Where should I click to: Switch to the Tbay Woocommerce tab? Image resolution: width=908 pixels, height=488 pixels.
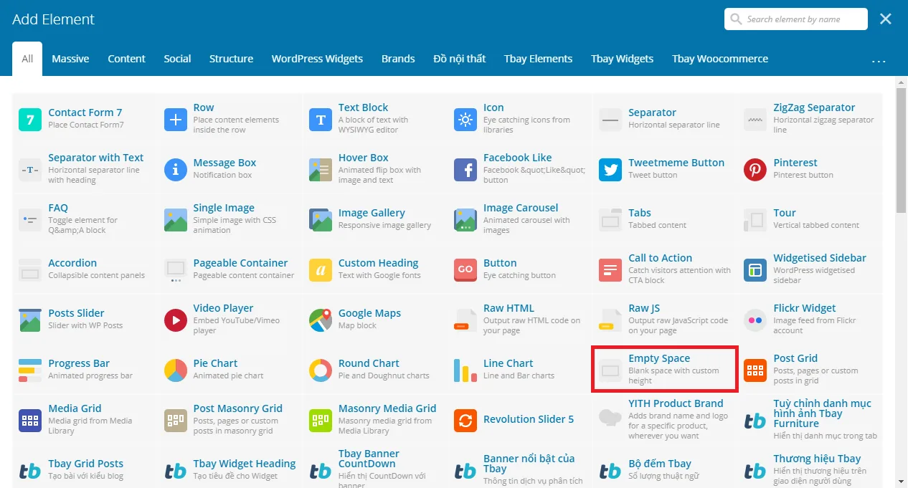point(720,59)
